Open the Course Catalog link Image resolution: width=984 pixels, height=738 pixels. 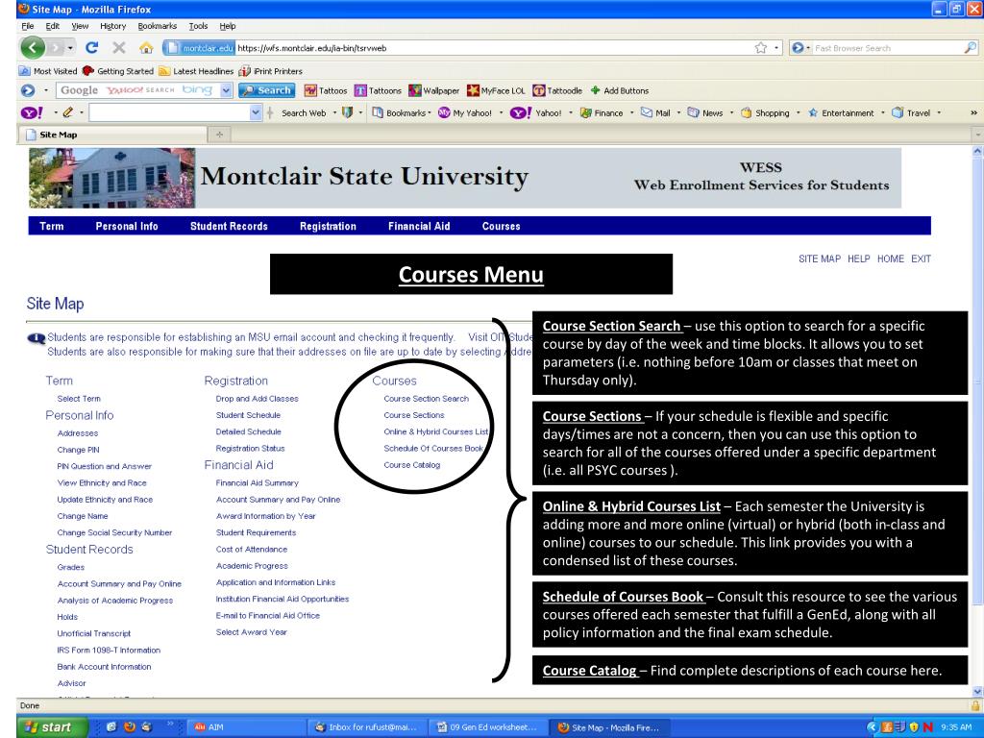click(411, 465)
